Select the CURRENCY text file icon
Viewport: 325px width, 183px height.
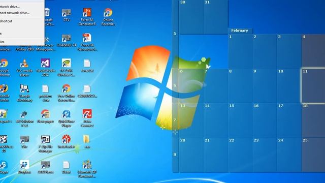click(87, 91)
